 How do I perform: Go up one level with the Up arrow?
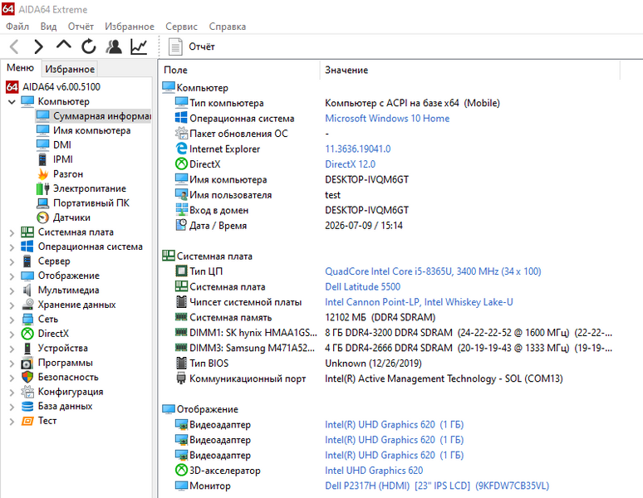point(64,45)
